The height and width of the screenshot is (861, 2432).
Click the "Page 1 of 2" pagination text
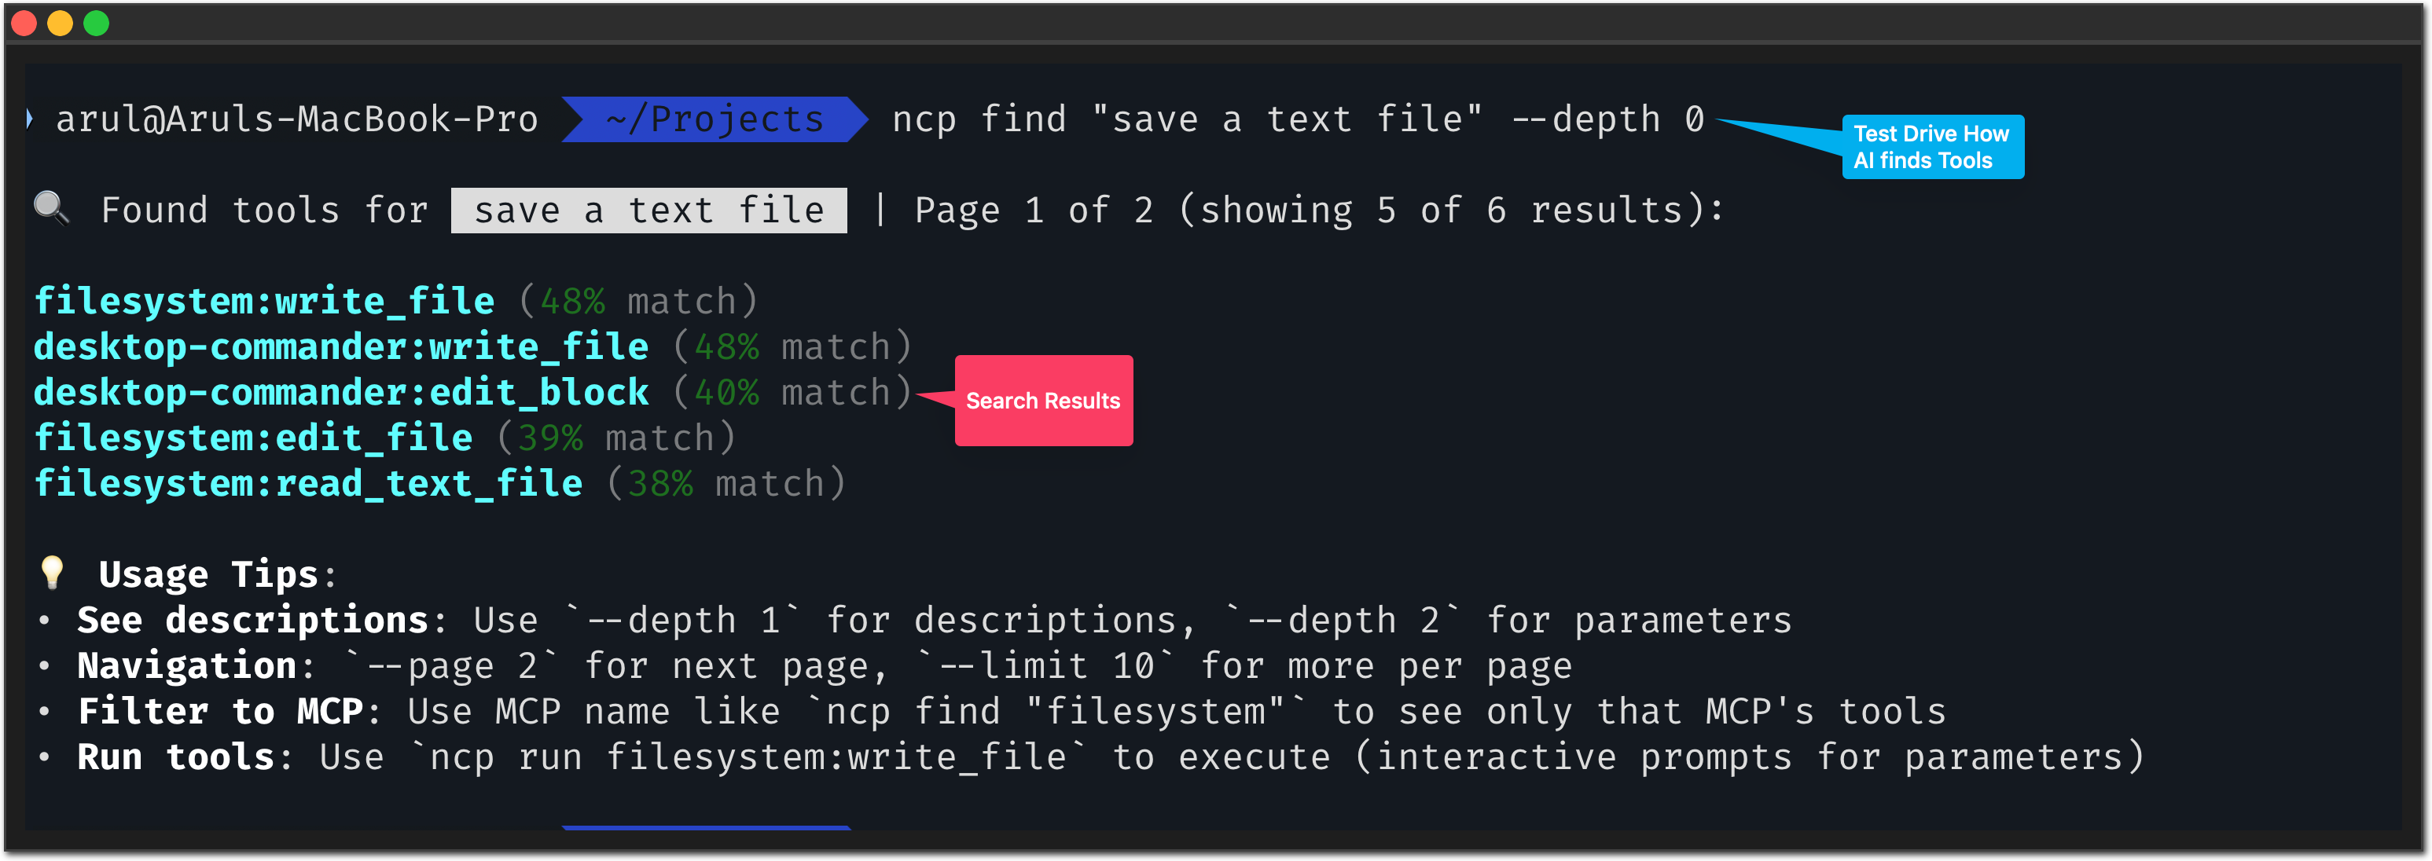pyautogui.click(x=1033, y=211)
